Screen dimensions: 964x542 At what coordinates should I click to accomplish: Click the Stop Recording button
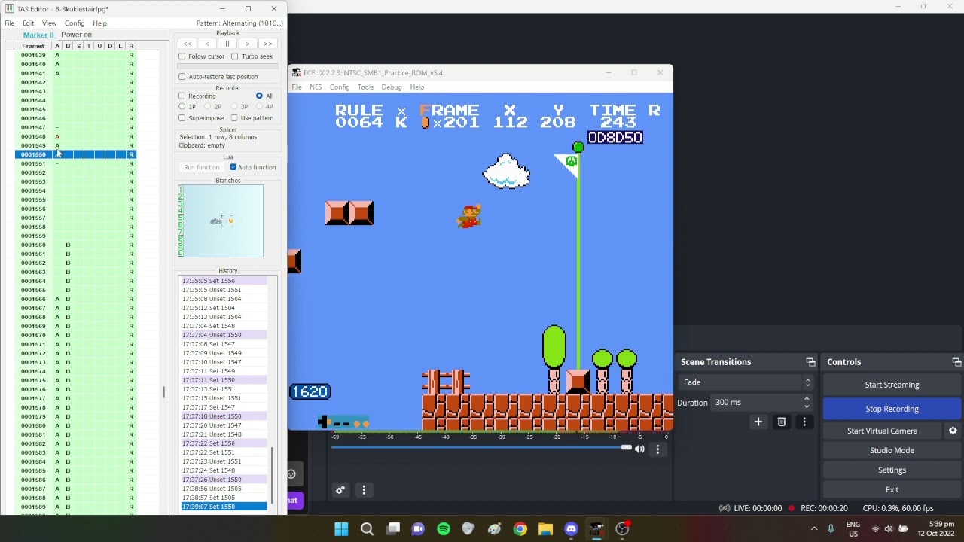click(892, 409)
